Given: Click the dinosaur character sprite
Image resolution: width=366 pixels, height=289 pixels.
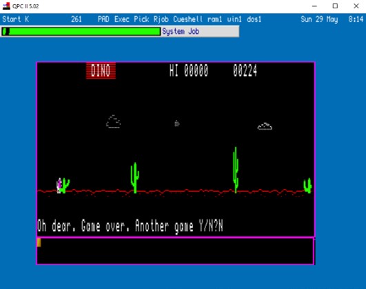Looking at the screenshot, I should click(x=59, y=186).
